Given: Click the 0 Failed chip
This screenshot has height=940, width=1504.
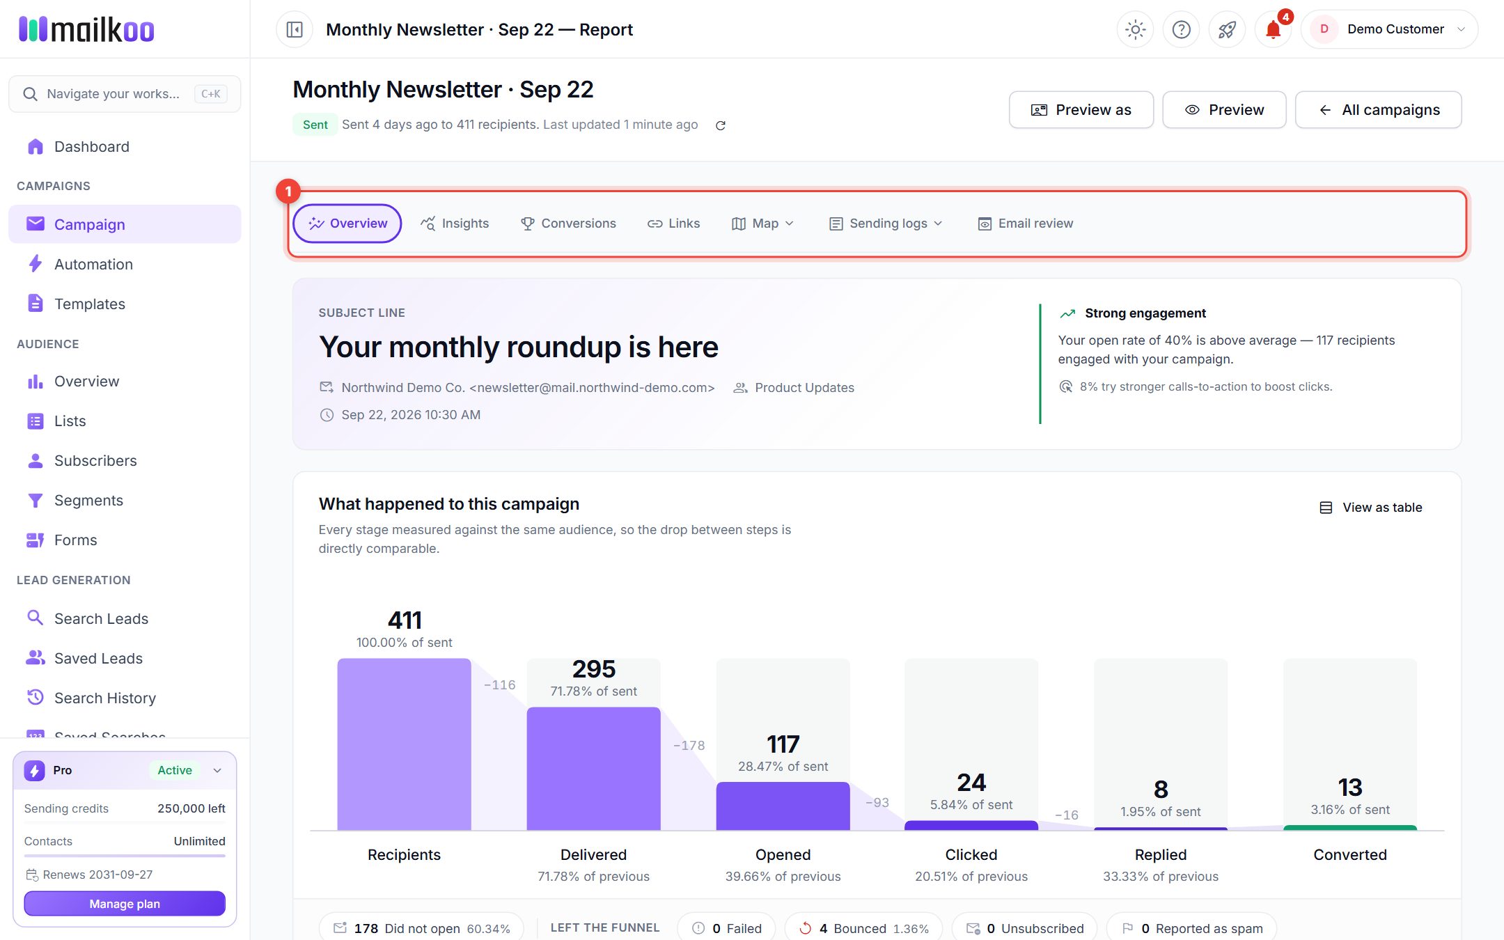Looking at the screenshot, I should 726,927.
